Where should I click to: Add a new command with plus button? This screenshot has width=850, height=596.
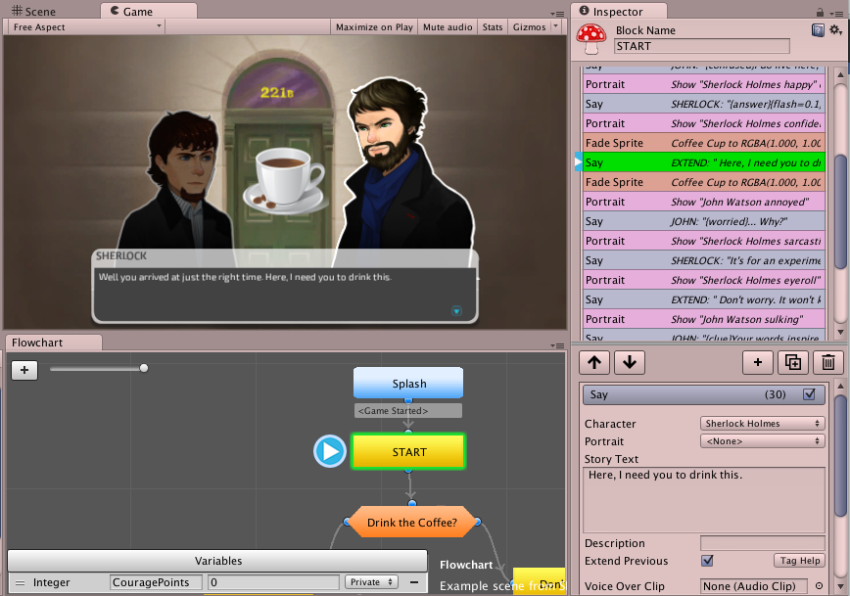[x=758, y=362]
